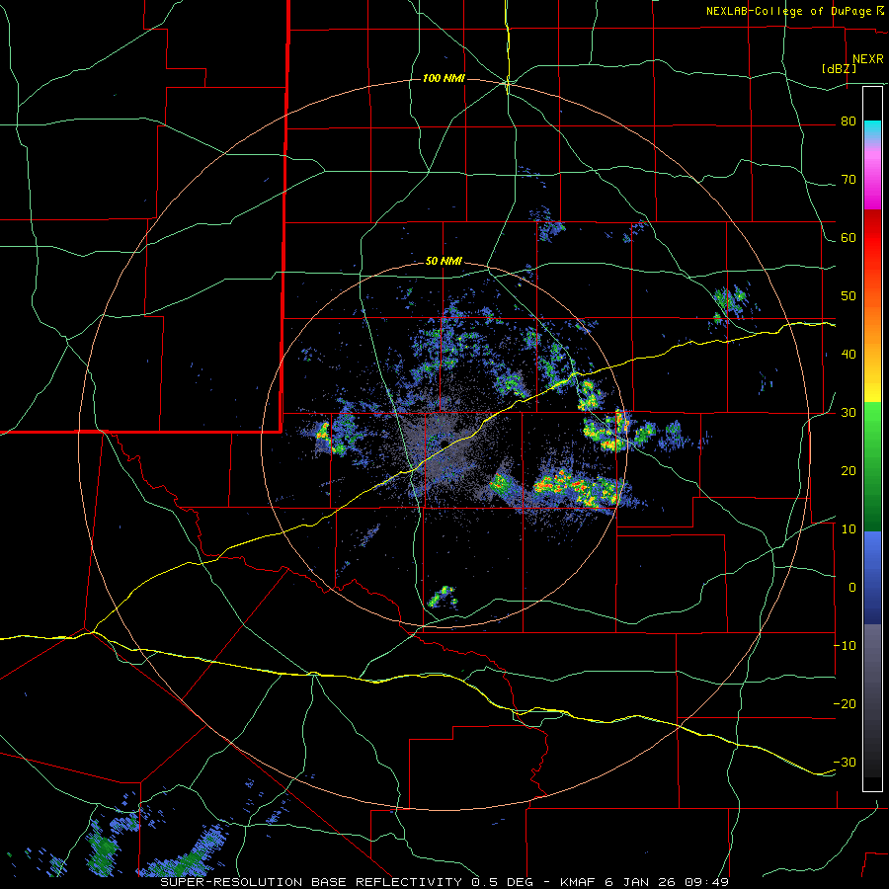The width and height of the screenshot is (889, 889).
Task: Click the 50 dBZ scale value
Action: click(849, 296)
